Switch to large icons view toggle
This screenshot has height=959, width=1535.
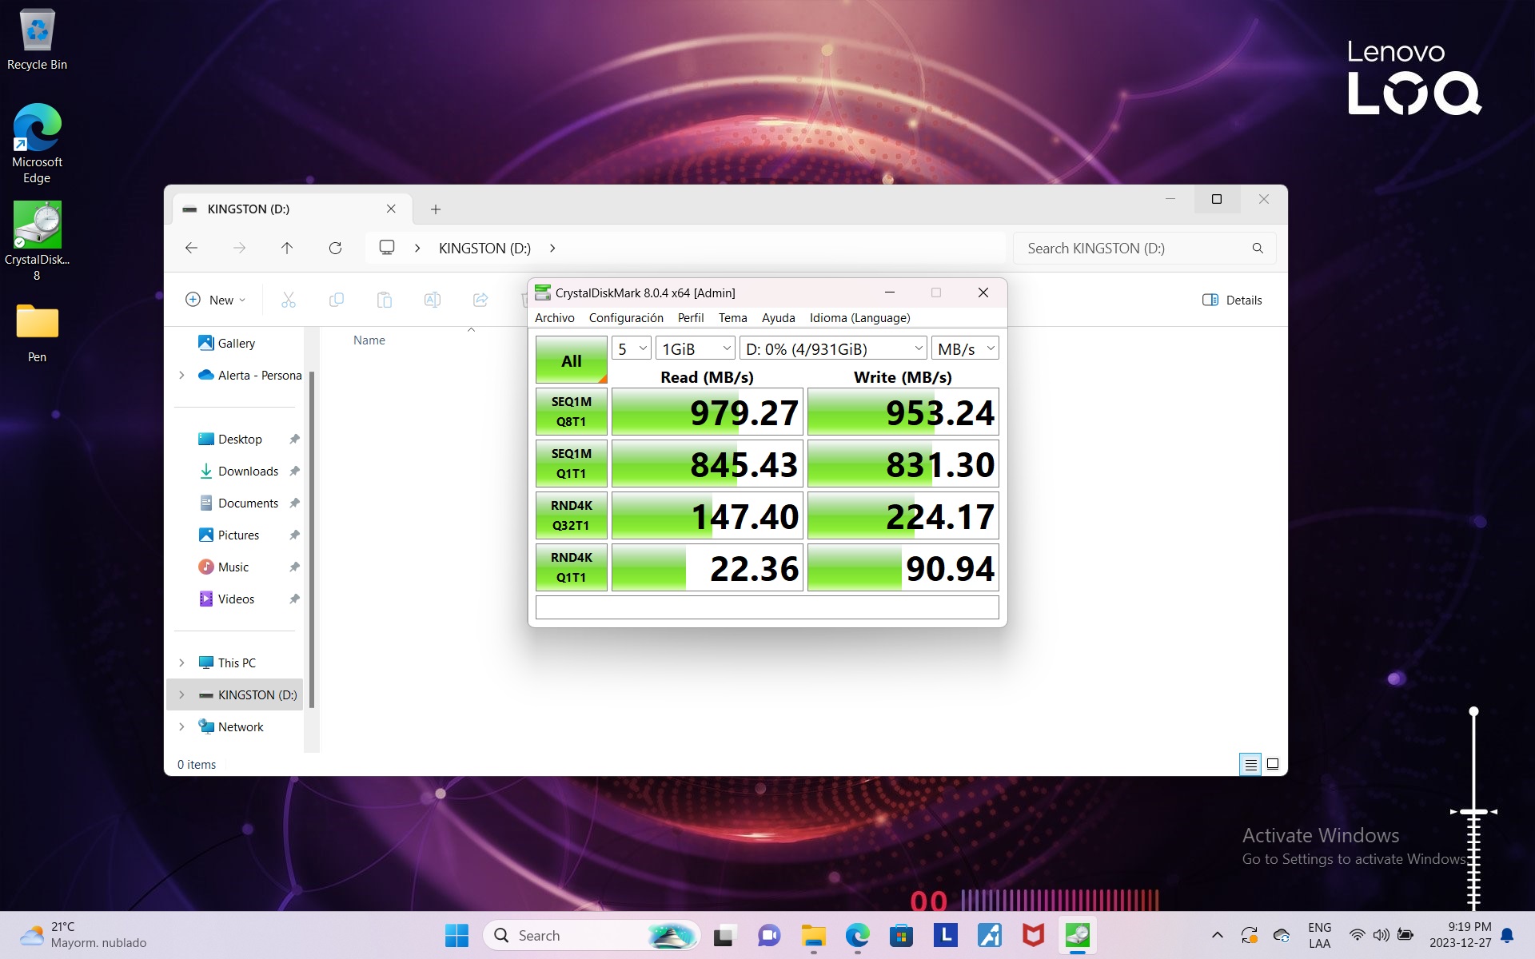(x=1273, y=765)
